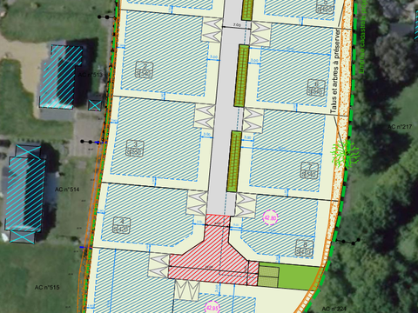
Task: Click the '7.00' road width dimension
Action: click(237, 25)
